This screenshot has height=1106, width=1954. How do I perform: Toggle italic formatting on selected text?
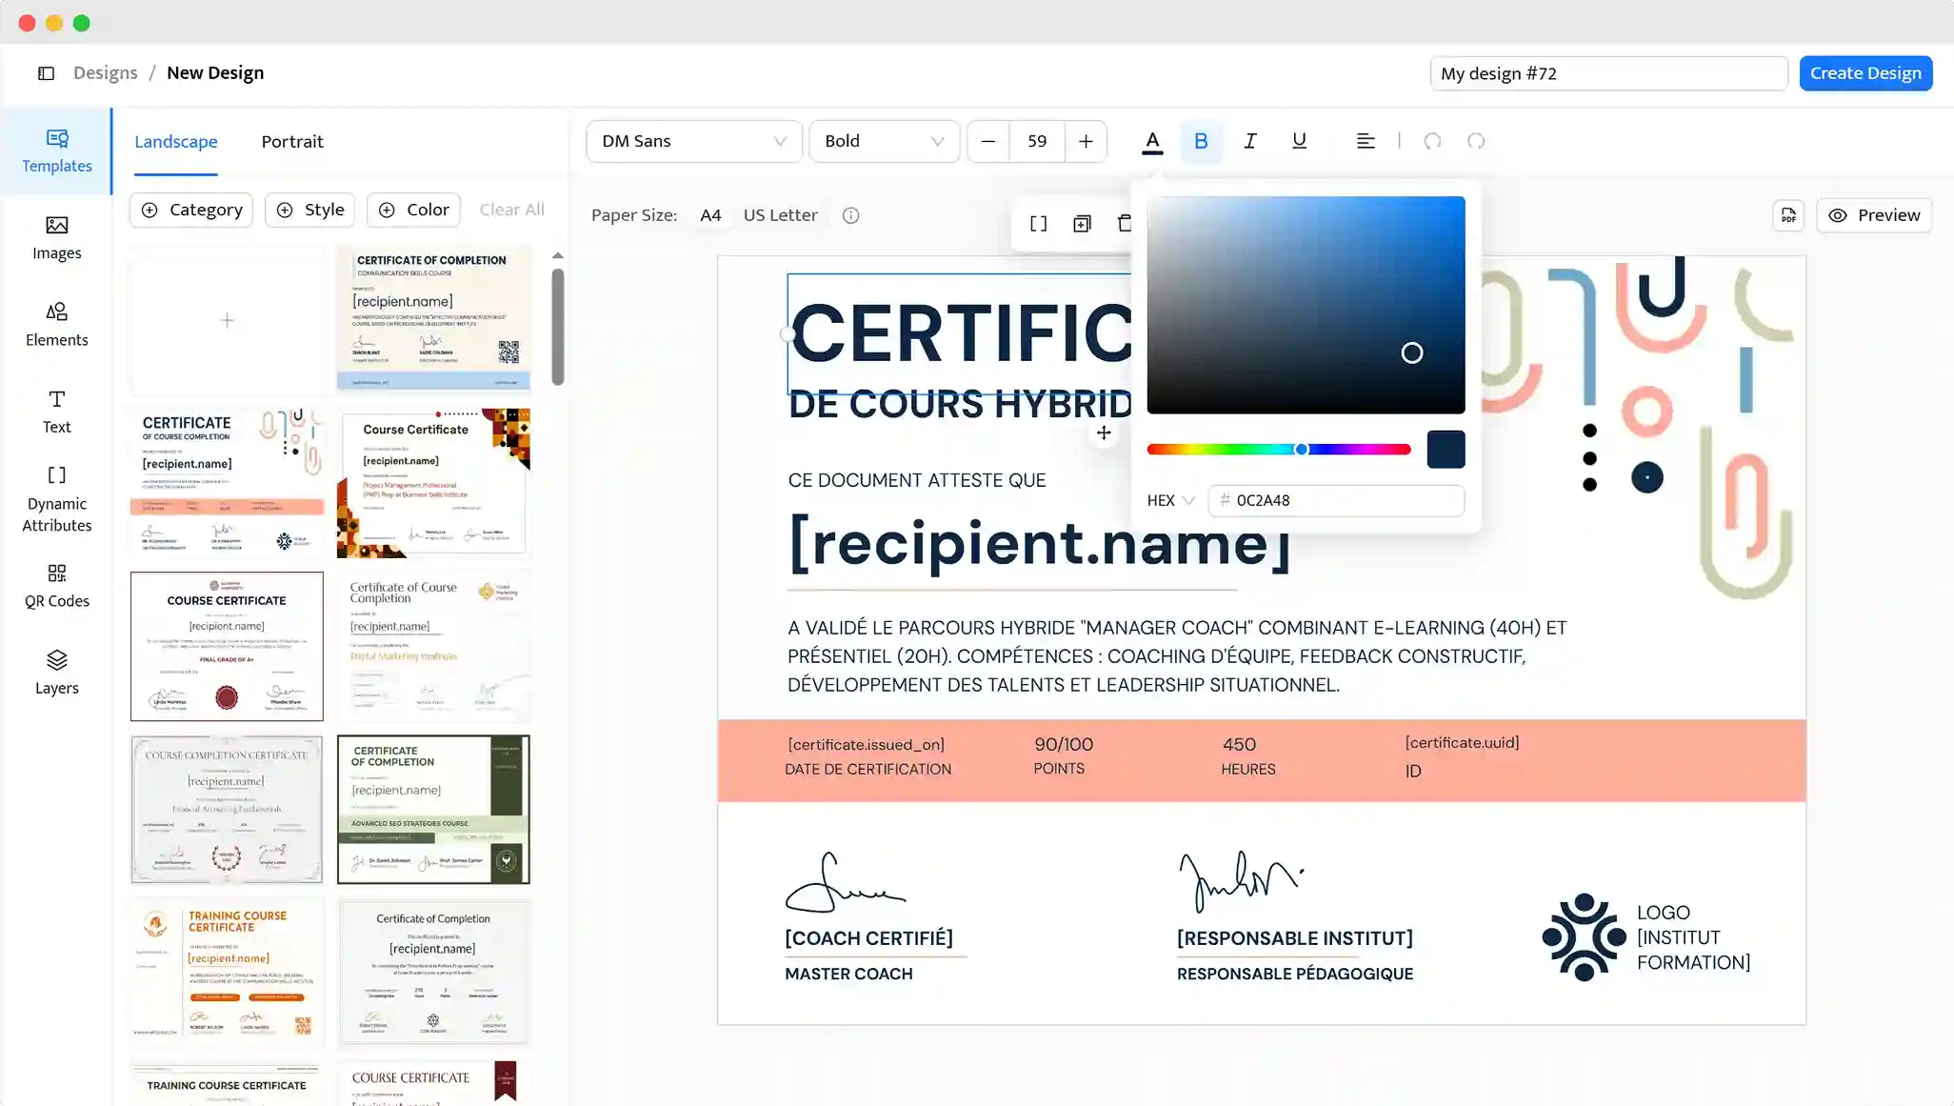(1250, 141)
